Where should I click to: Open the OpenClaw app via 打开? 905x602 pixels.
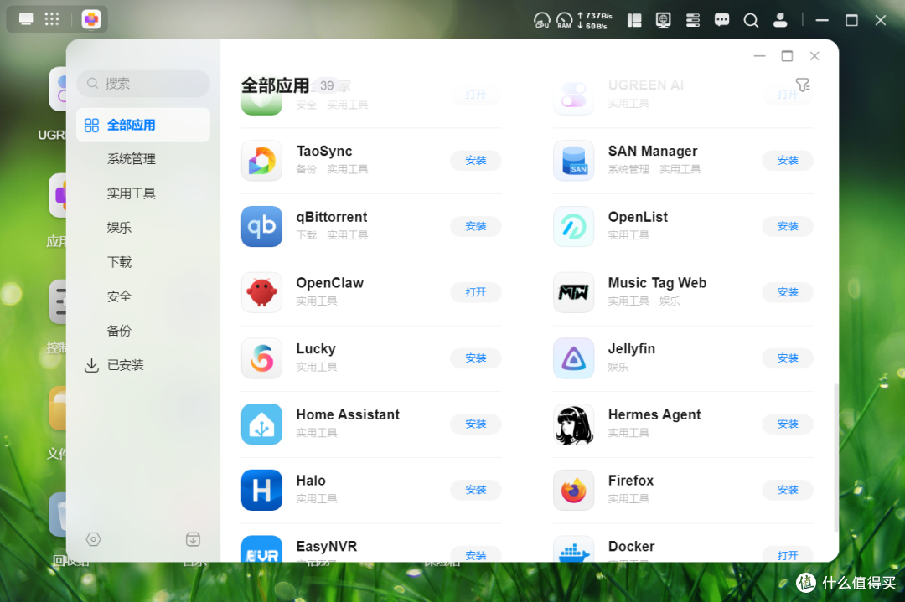tap(476, 292)
